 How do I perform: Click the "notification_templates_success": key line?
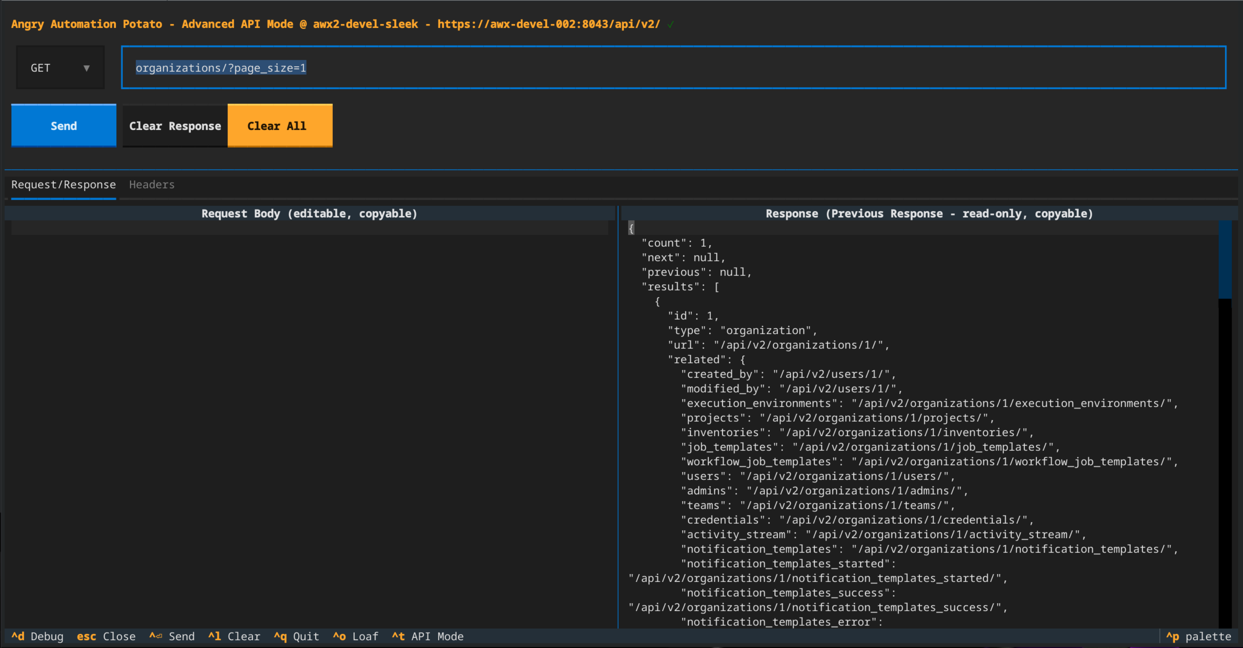(788, 593)
